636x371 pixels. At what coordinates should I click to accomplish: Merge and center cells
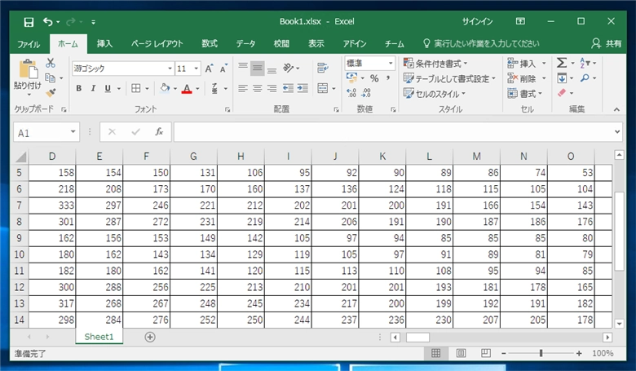pos(323,88)
